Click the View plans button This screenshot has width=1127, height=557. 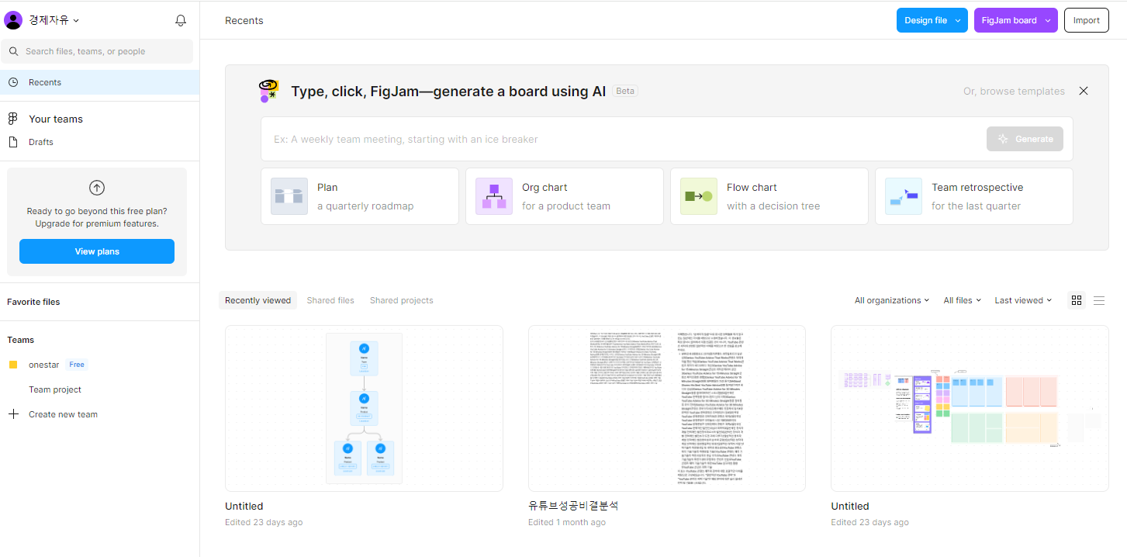point(97,251)
